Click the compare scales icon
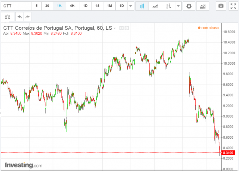 [x=8, y=17]
